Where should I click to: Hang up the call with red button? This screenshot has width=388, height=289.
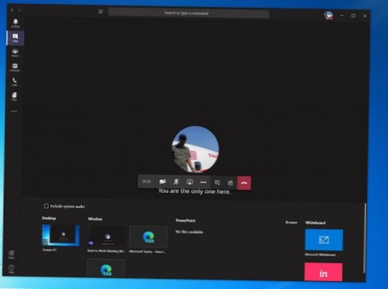(244, 183)
